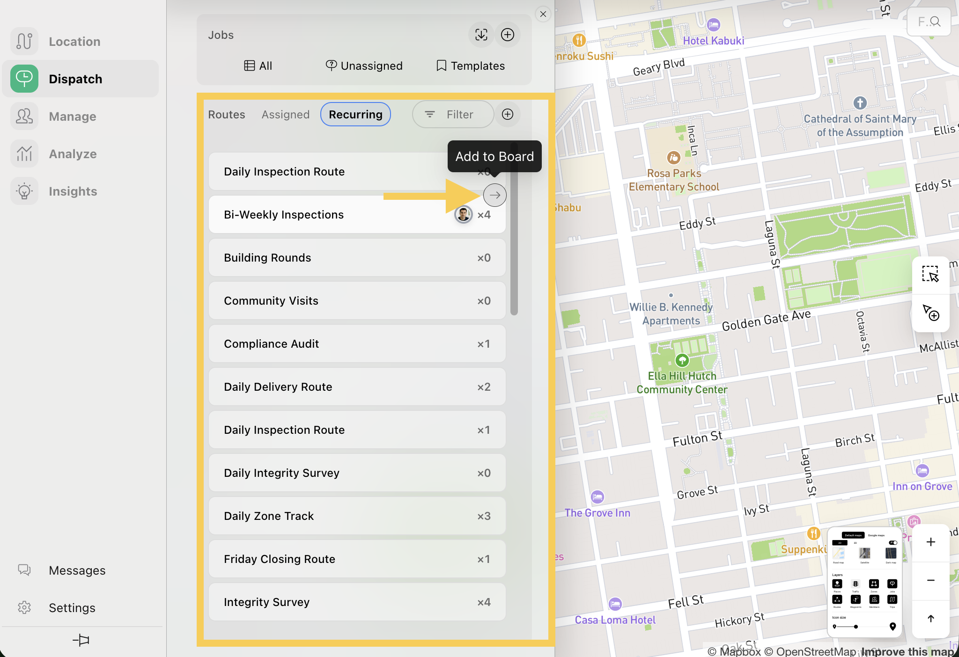Select the Satellite map thumbnail

point(864,554)
